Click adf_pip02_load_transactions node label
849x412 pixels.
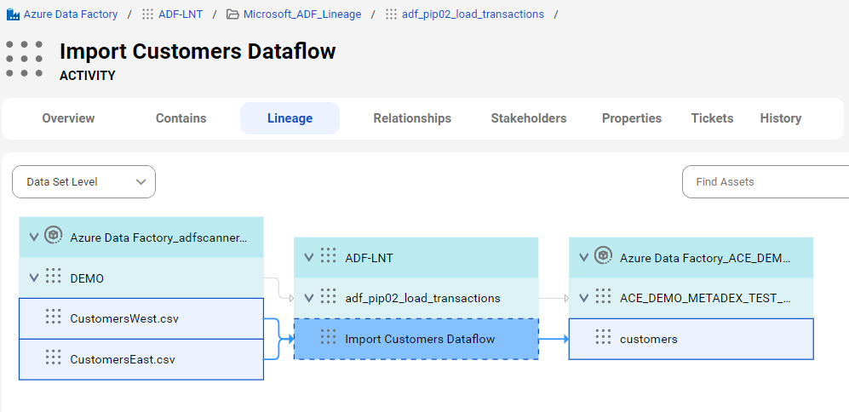coord(422,298)
